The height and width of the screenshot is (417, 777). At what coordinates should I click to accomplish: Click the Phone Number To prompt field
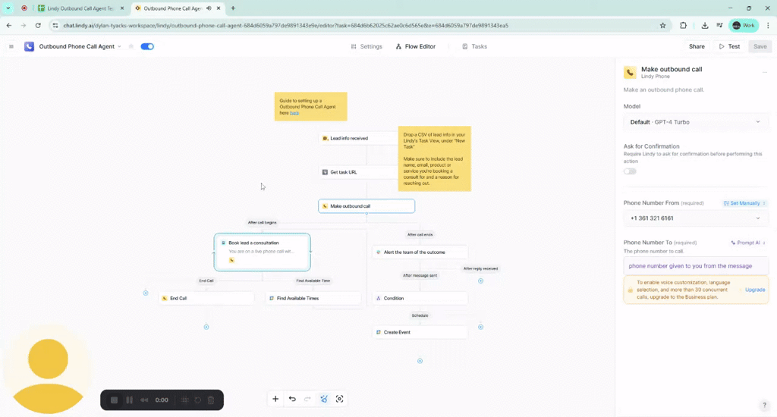(x=695, y=266)
